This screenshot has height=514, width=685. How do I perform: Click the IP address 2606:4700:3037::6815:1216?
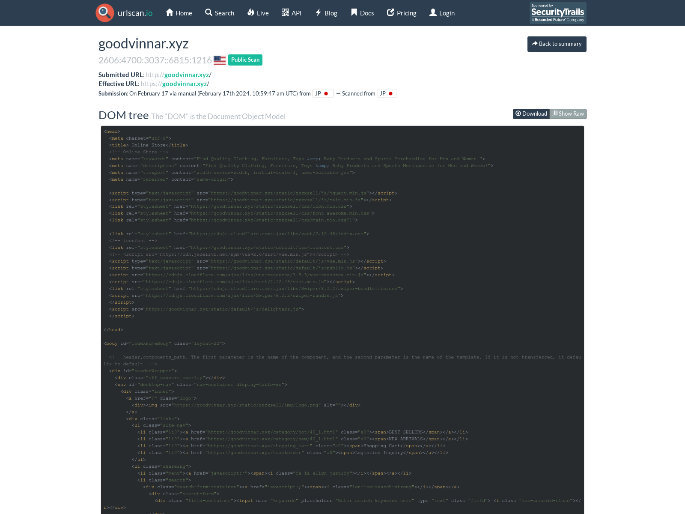[155, 60]
